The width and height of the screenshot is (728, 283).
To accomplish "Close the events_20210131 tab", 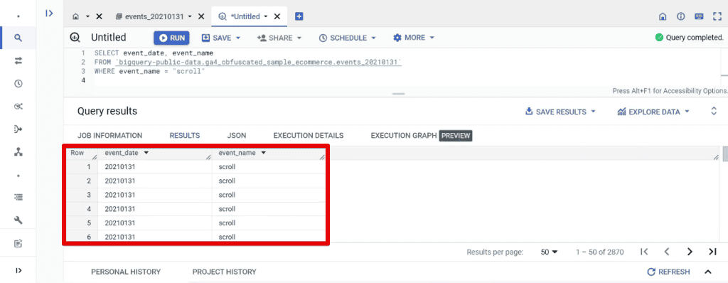I will [201, 17].
